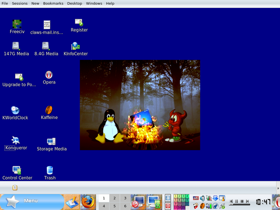Click the upper panel right scroll arrow
The image size is (280, 210).
(x=278, y=188)
